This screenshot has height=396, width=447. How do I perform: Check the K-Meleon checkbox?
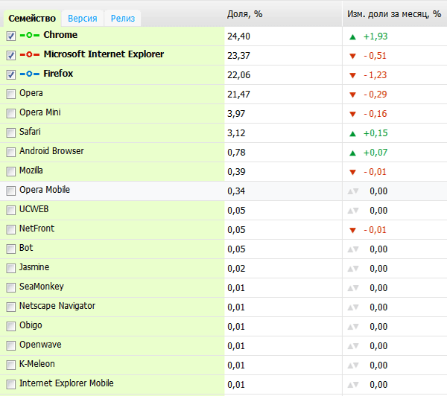pyautogui.click(x=11, y=365)
